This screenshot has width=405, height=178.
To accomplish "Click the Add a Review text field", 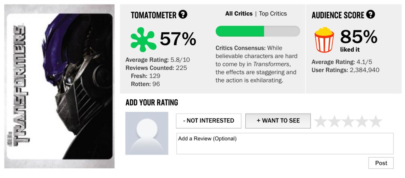I will coord(285,144).
